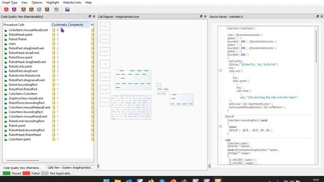The image size is (324, 182).
Task: Select RobotPart::dragEnterEvent row
Action: (x=48, y=49)
